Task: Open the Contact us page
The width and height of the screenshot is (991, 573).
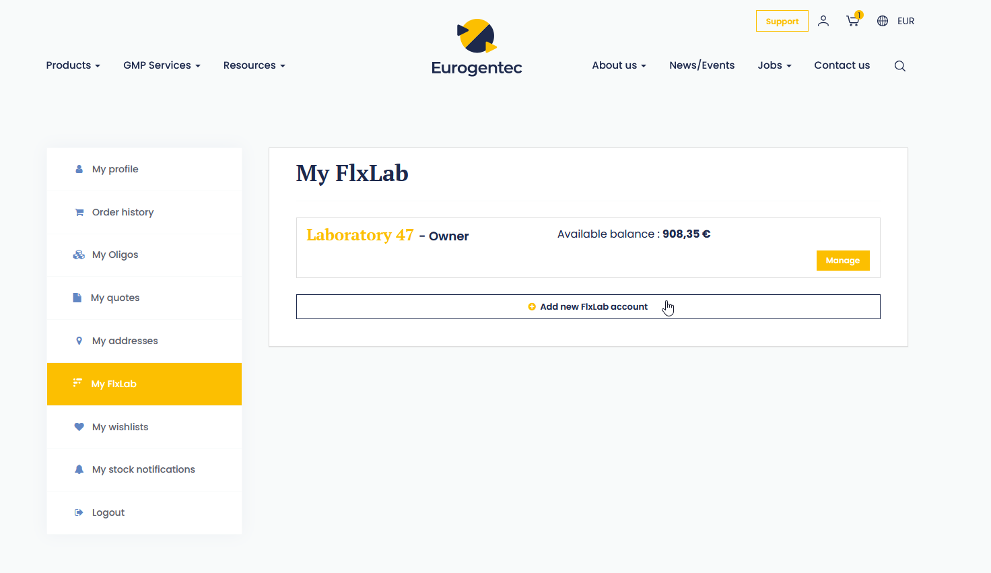Action: point(842,65)
